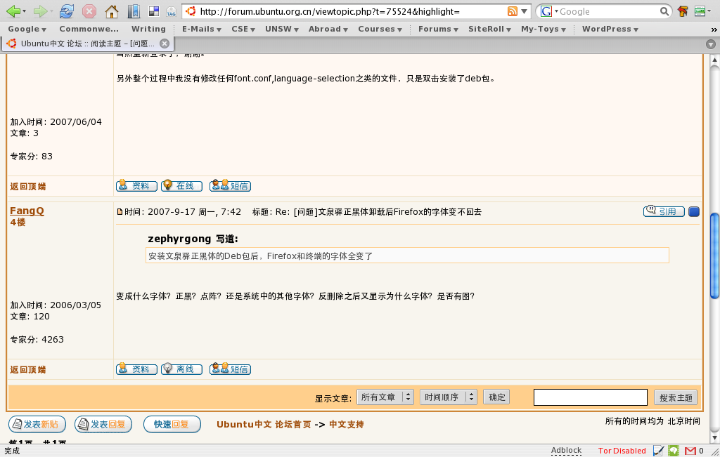
Task: Click the 离线 offline status button
Action: pyautogui.click(x=181, y=369)
